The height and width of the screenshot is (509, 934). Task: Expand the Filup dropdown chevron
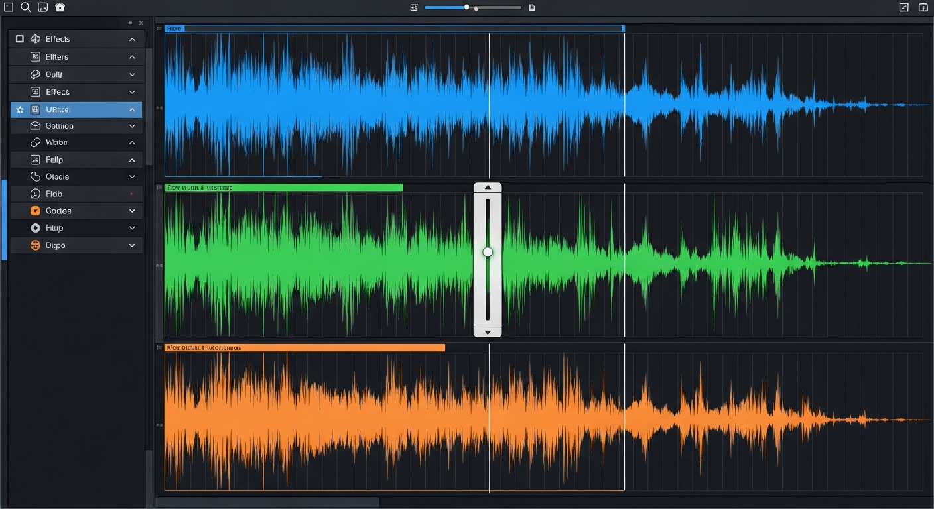[132, 227]
